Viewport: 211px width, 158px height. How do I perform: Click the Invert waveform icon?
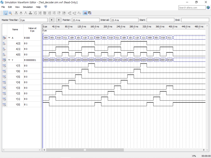45,13
